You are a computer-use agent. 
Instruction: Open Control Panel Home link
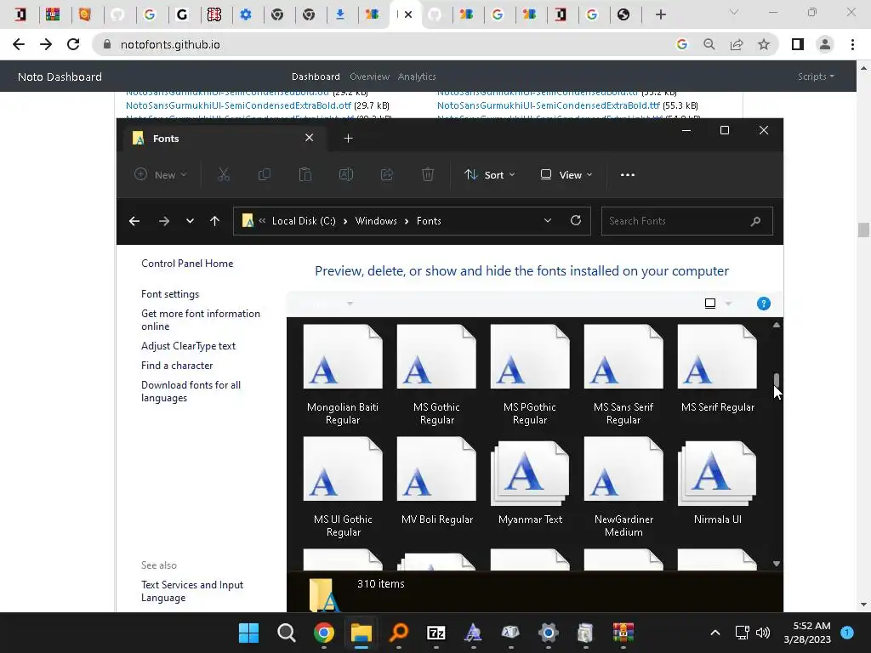click(187, 264)
